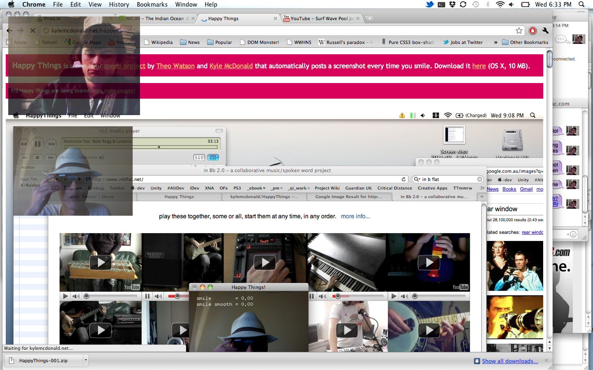Screen dimensions: 593x370
Task: Click the Twitter bird icon in menu bar
Action: tap(430, 5)
